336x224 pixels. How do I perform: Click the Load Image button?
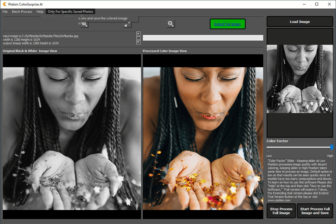(x=300, y=22)
